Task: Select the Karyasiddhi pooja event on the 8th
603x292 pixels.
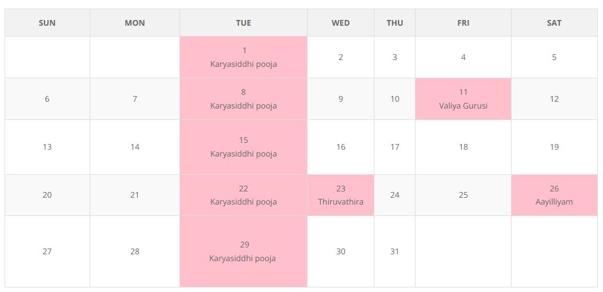Action: point(243,106)
